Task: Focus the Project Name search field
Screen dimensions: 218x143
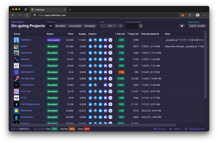Action: pos(132,26)
